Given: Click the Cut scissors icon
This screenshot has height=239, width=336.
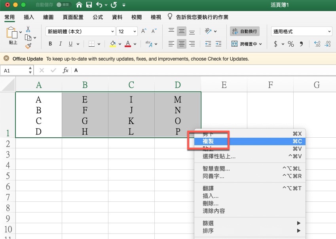Looking at the screenshot, I should coord(28,29).
